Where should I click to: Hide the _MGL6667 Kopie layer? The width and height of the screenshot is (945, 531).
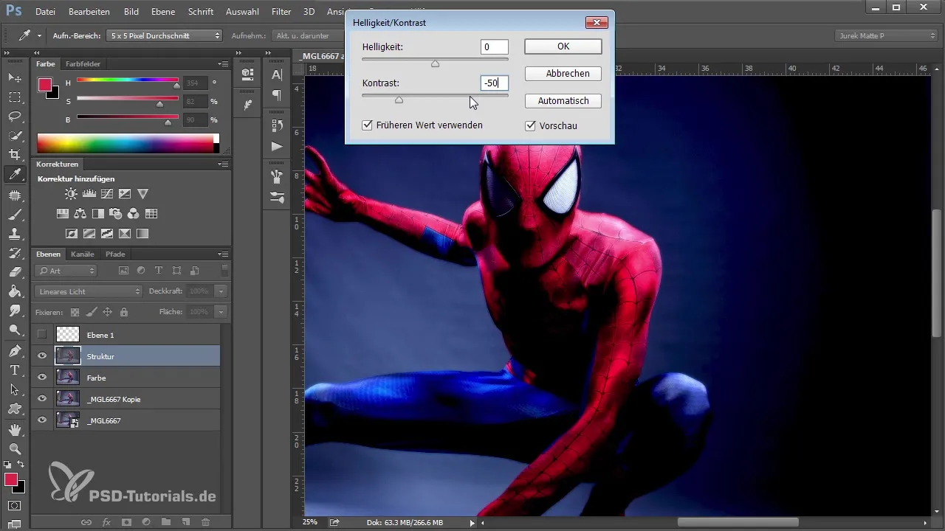(42, 399)
